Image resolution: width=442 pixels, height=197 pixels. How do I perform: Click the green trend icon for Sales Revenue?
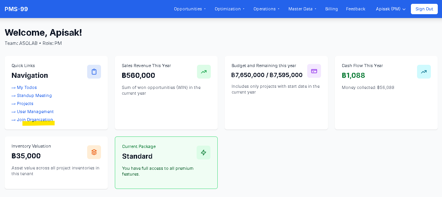pyautogui.click(x=204, y=72)
